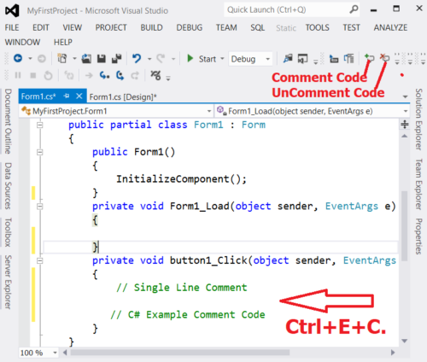Image resolution: width=427 pixels, height=362 pixels.
Task: Click the vertical scrollbar thumb
Action: click(x=405, y=225)
